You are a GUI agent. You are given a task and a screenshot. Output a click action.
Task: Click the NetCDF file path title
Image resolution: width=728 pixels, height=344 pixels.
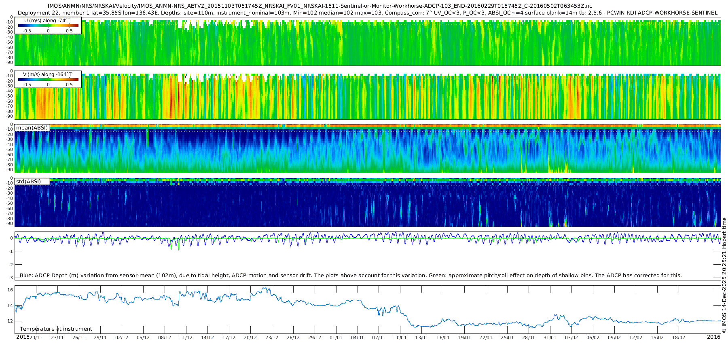(320, 6)
